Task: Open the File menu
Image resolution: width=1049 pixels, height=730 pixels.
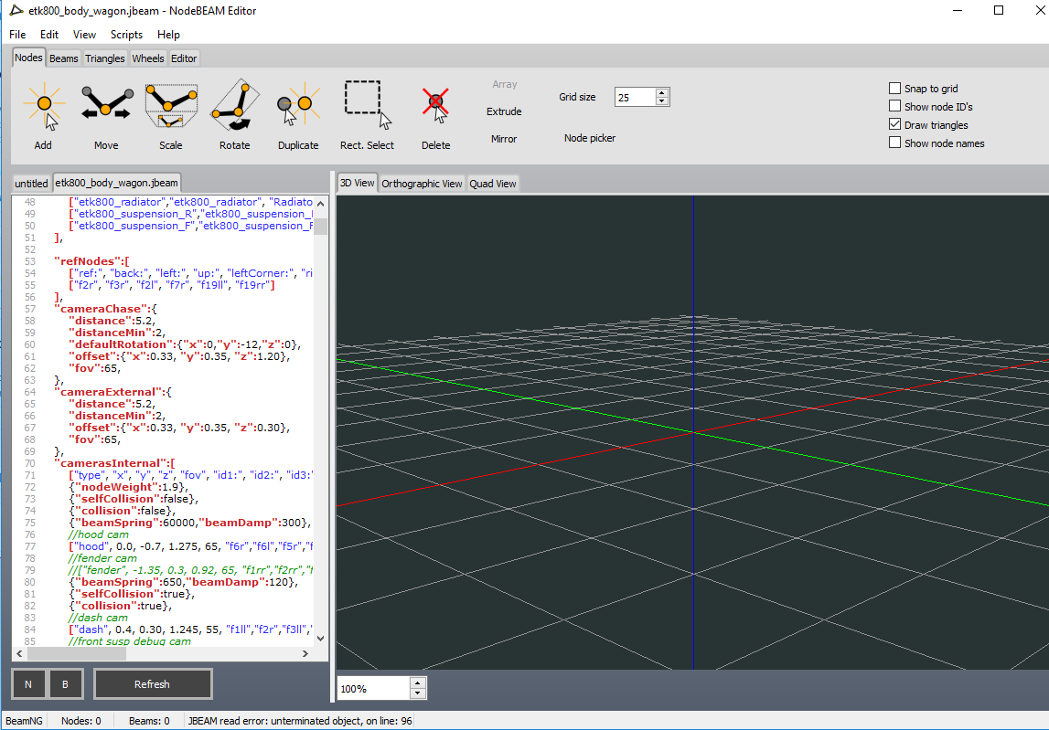Action: click(x=17, y=35)
